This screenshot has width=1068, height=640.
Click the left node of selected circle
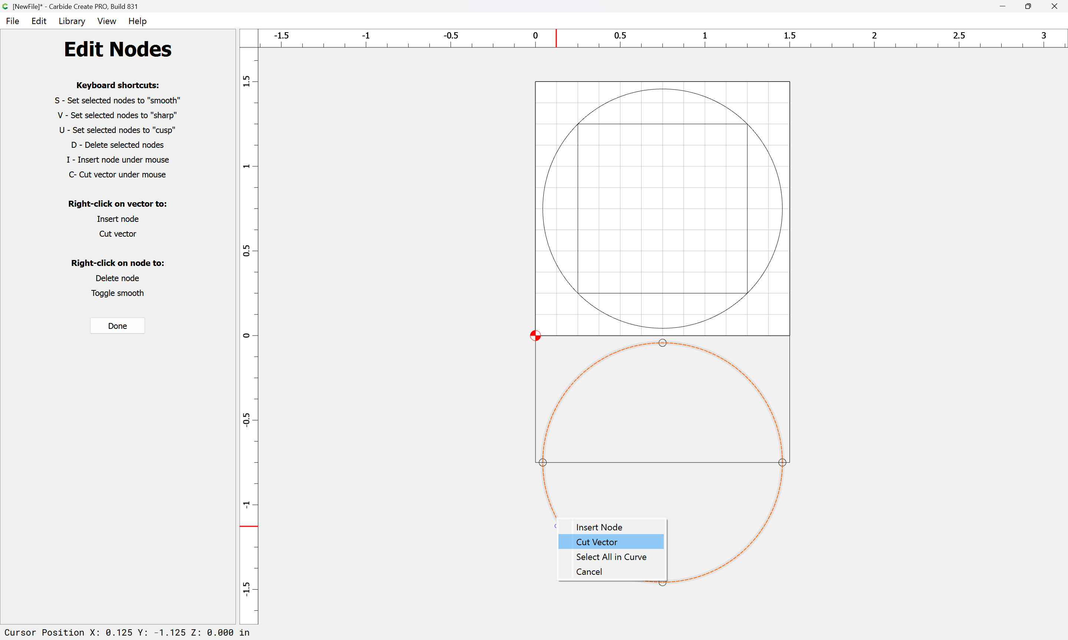pos(543,462)
